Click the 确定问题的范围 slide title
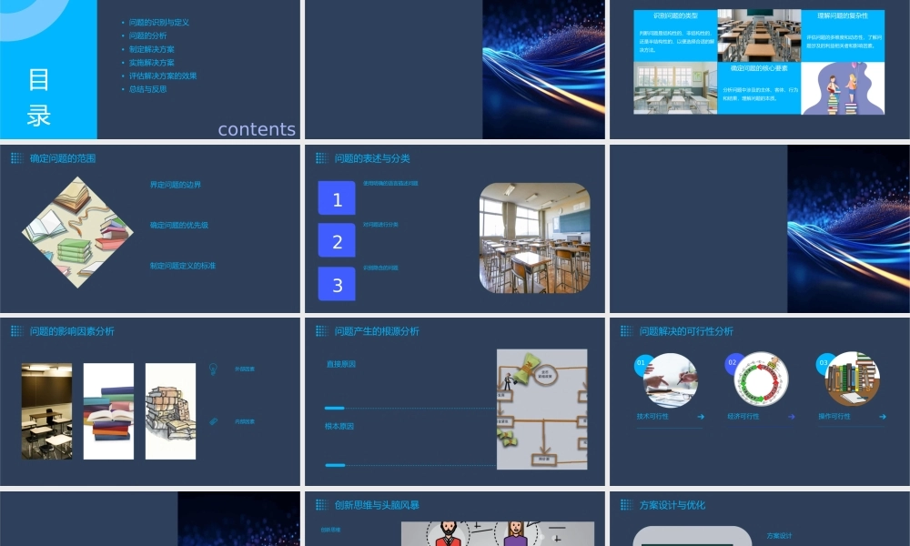 pyautogui.click(x=63, y=158)
